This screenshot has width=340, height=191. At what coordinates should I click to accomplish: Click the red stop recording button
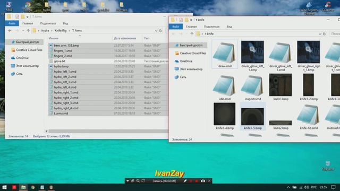[197, 181]
